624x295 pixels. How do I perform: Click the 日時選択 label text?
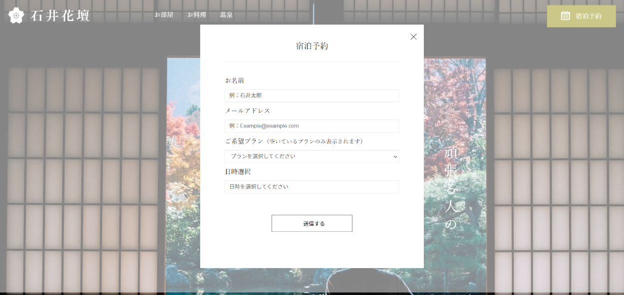click(x=238, y=172)
